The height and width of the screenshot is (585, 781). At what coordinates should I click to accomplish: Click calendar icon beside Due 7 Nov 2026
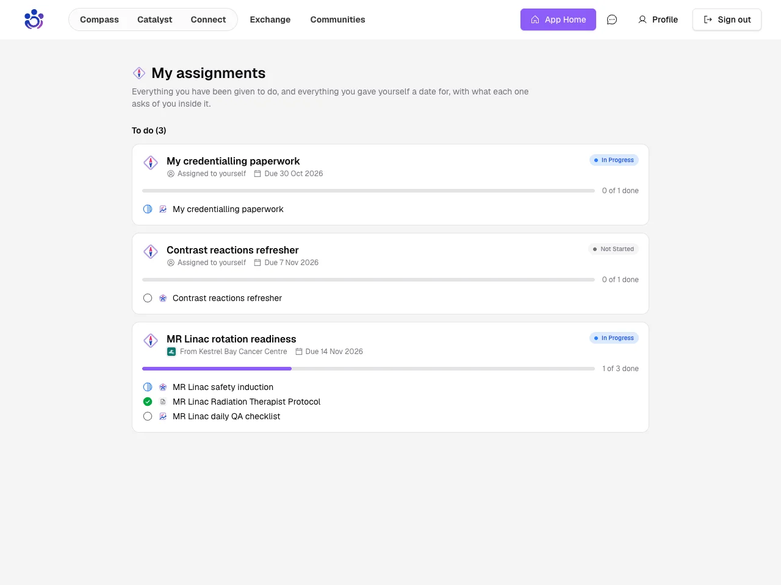coord(257,263)
